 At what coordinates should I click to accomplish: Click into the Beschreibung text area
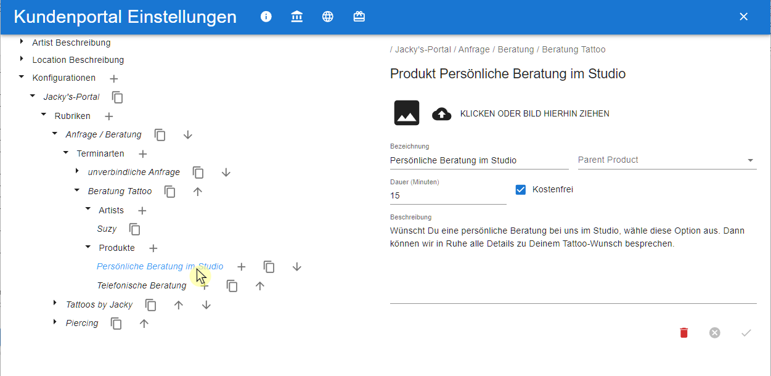tap(573, 263)
